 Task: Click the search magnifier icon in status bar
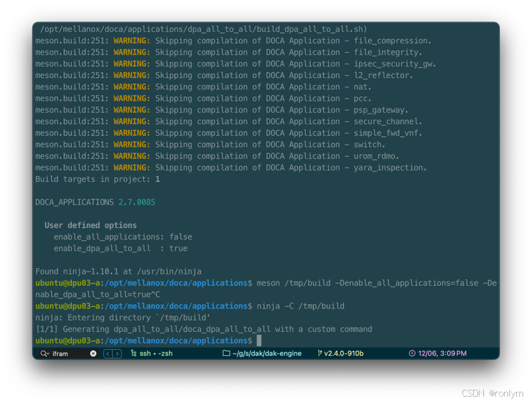(45, 354)
